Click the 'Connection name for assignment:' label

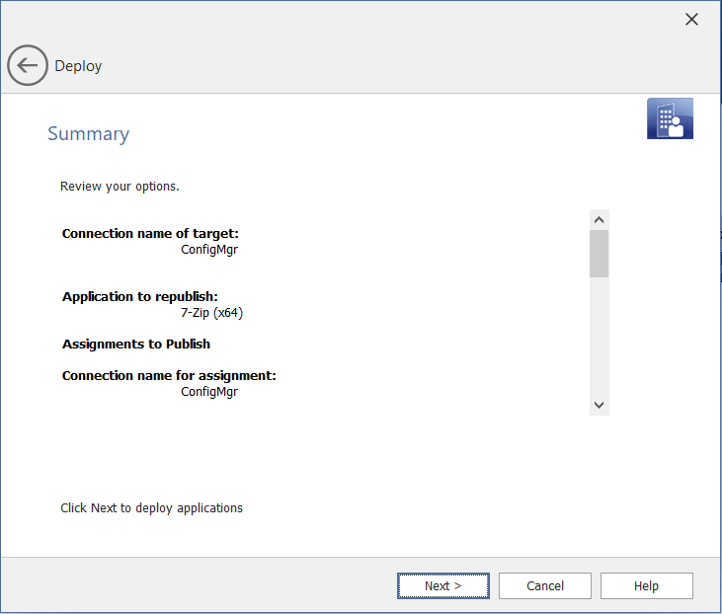169,376
